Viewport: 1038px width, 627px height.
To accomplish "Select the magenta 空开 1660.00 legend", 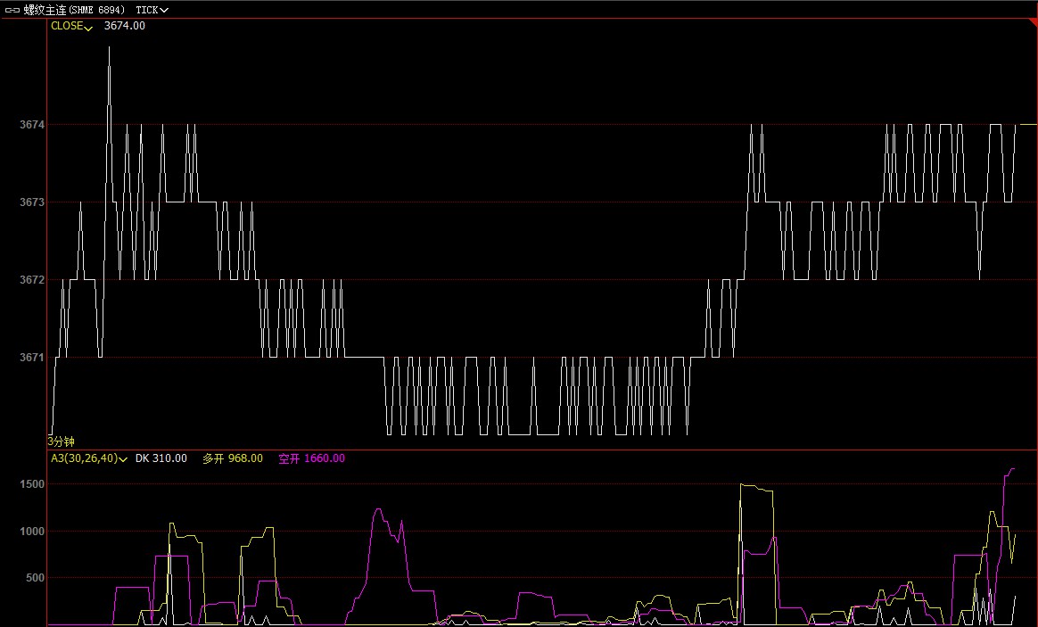I will click(x=311, y=458).
